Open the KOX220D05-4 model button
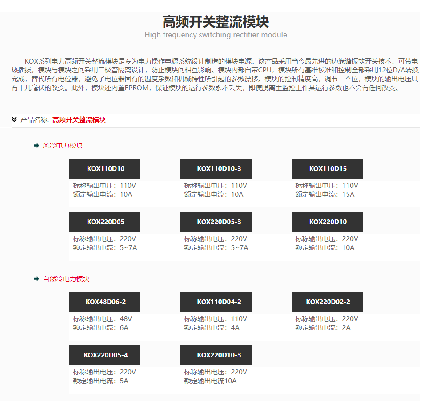440x401 pixels. (x=105, y=355)
